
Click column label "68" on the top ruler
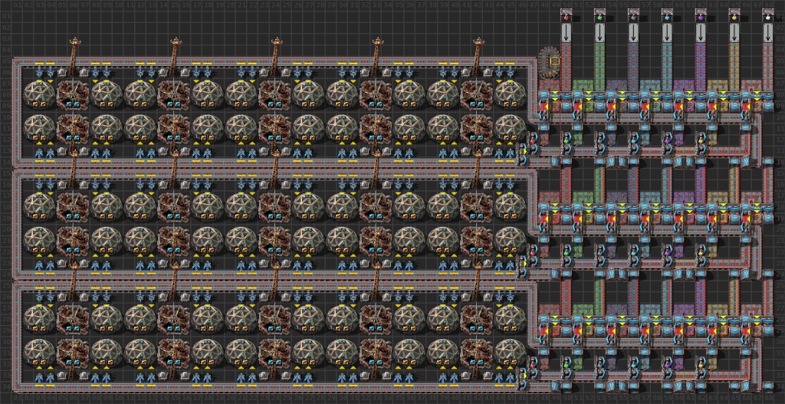(x=768, y=4)
